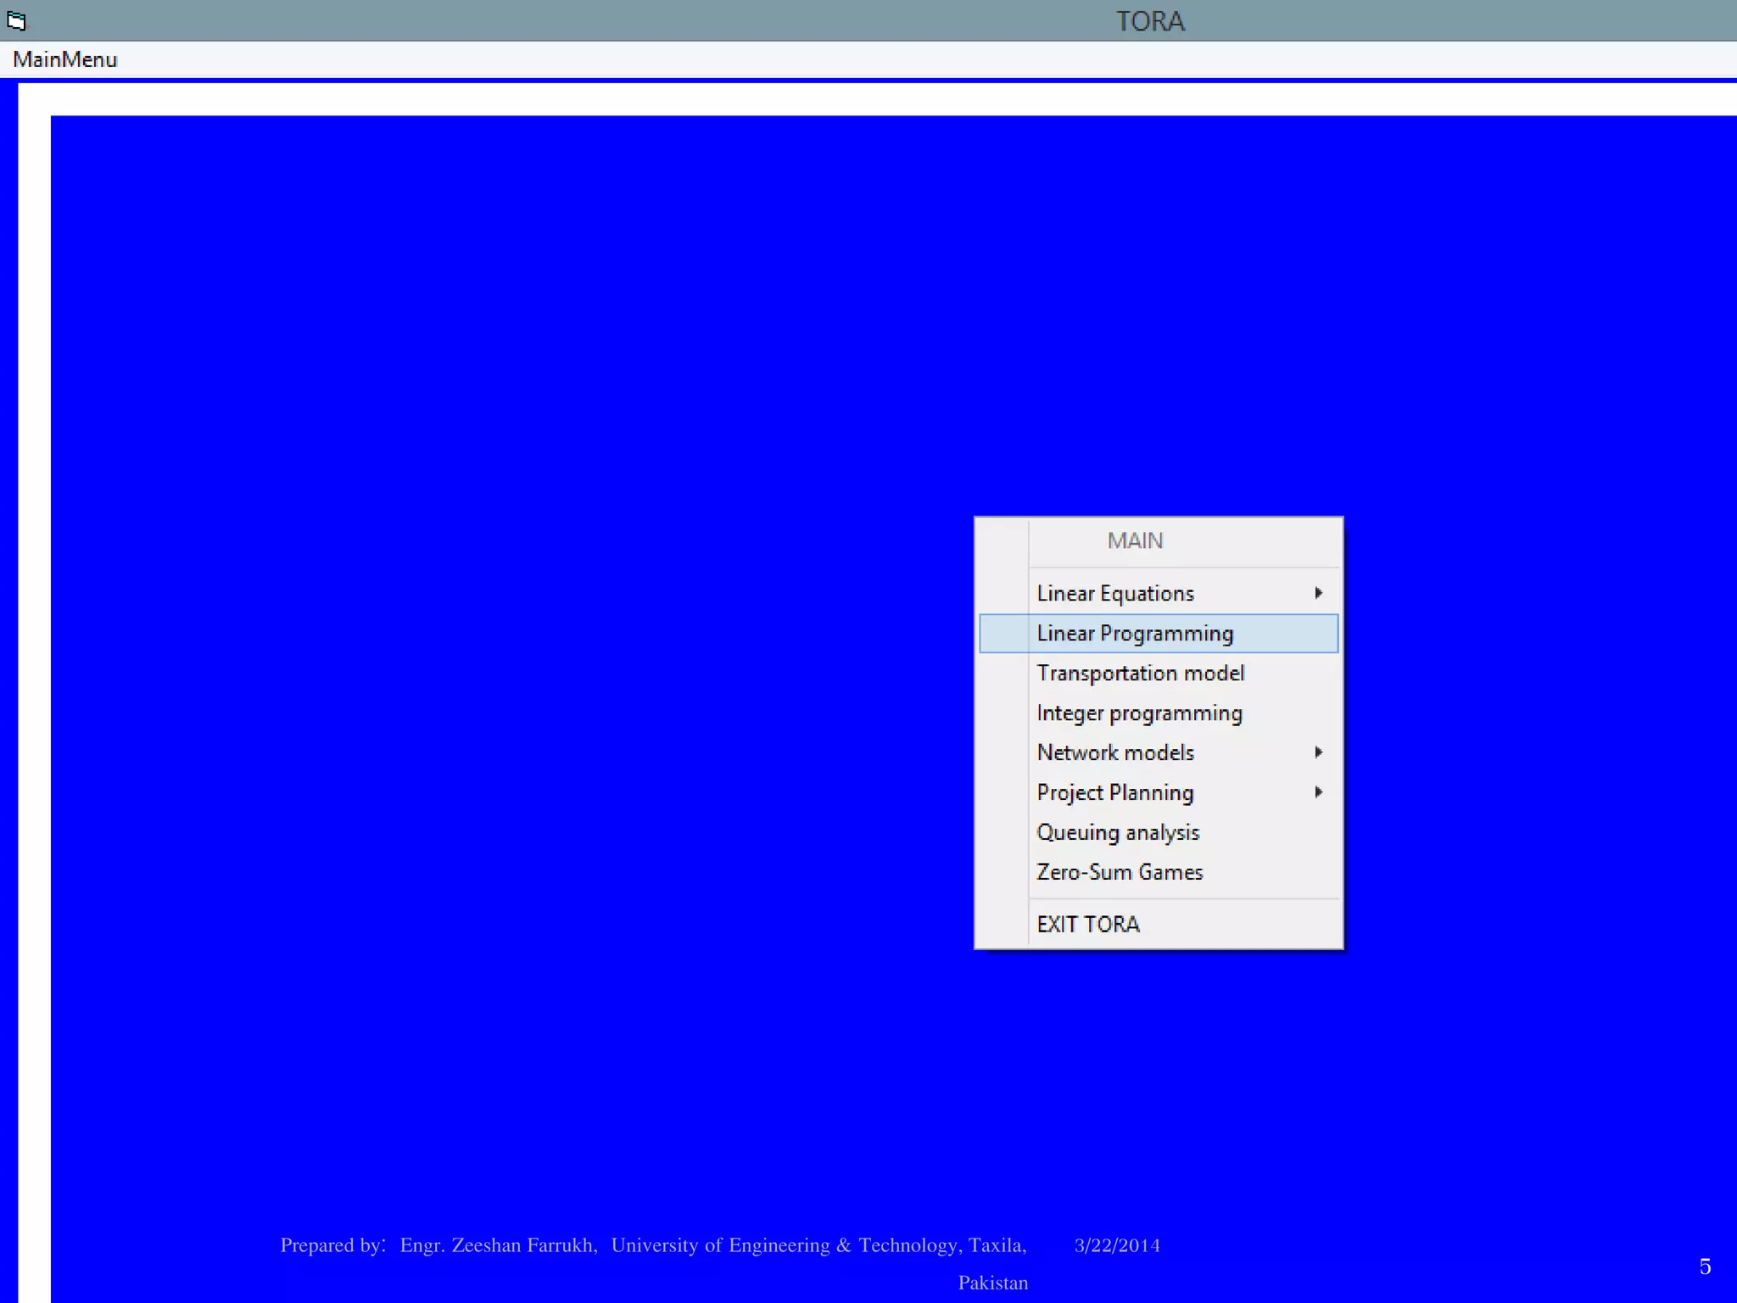This screenshot has width=1737, height=1303.
Task: Click the TORA window system icon
Action: pyautogui.click(x=16, y=20)
